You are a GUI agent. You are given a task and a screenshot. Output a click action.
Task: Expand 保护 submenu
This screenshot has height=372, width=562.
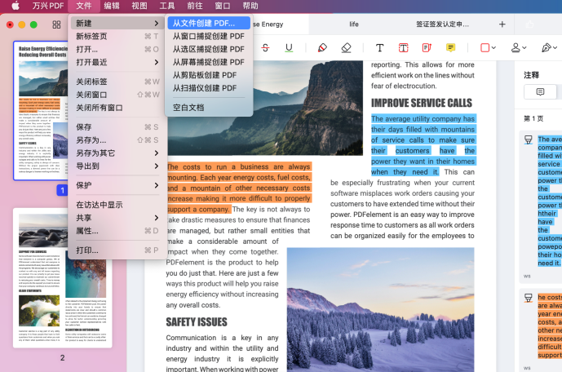coord(117,185)
